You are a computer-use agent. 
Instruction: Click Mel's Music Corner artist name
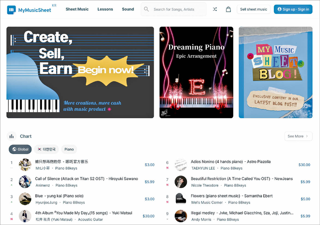point(207,203)
